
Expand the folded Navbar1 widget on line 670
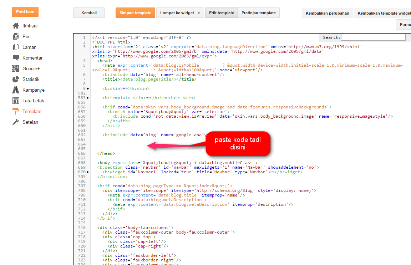tap(88, 172)
